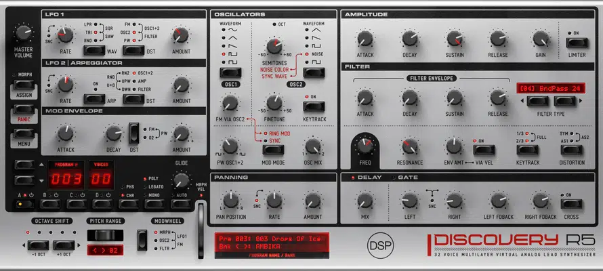Click the Semitones knob
603x271 pixels.
(x=274, y=46)
